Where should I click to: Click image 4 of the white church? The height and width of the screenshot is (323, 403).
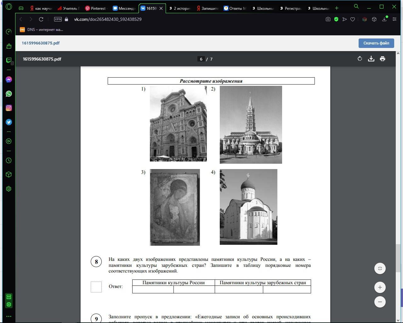pos(248,207)
